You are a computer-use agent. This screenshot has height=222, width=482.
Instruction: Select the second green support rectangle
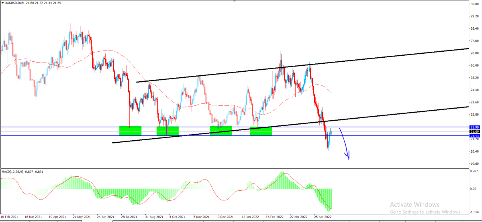[167, 131]
